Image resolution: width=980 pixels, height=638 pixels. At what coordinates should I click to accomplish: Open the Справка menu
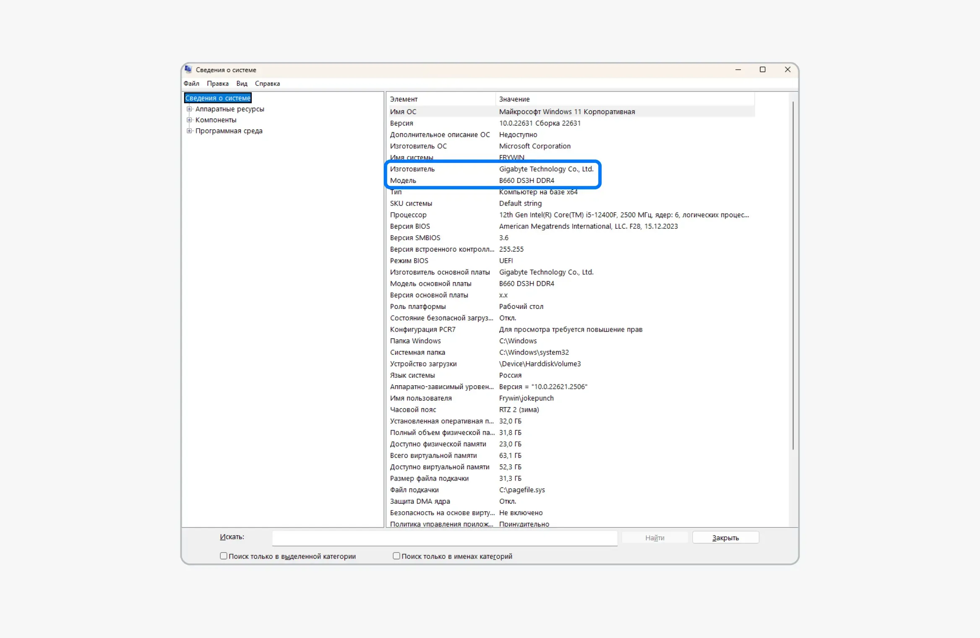pos(267,83)
